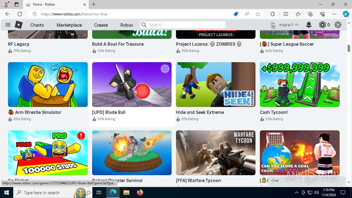Screen dimensions: 352x198
Task: Open Task View on the taskbar
Action: (99, 193)
